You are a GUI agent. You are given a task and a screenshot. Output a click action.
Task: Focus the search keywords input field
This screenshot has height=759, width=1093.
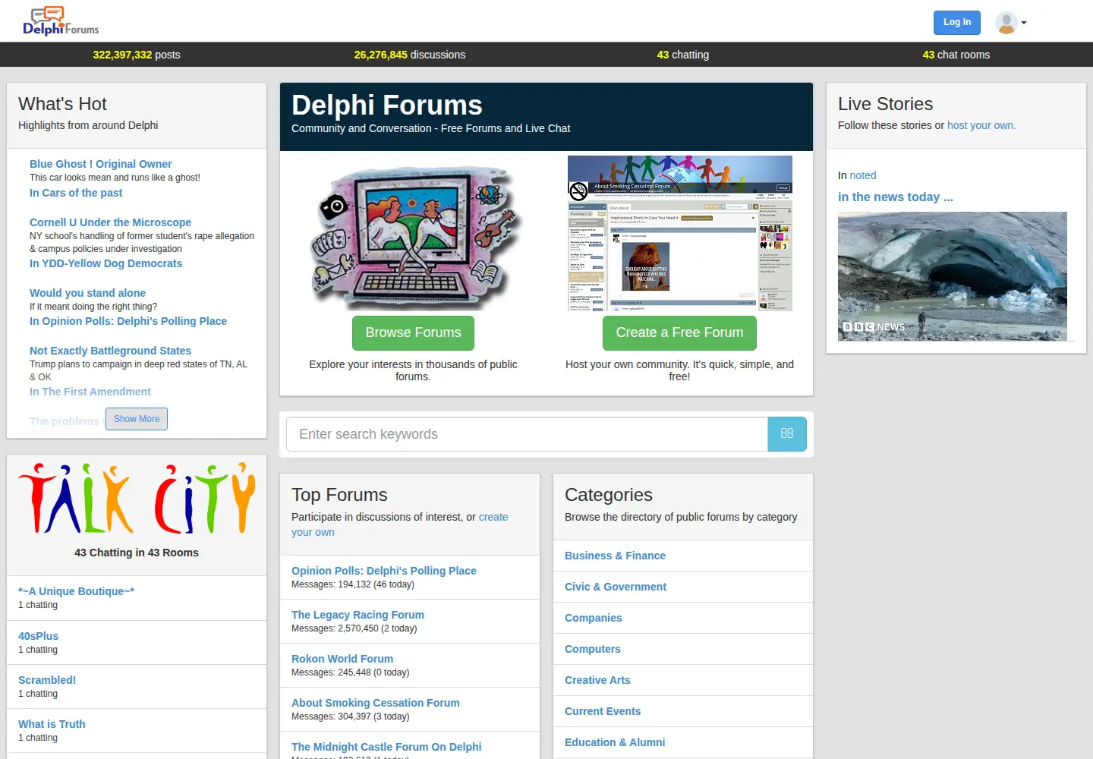pos(527,434)
